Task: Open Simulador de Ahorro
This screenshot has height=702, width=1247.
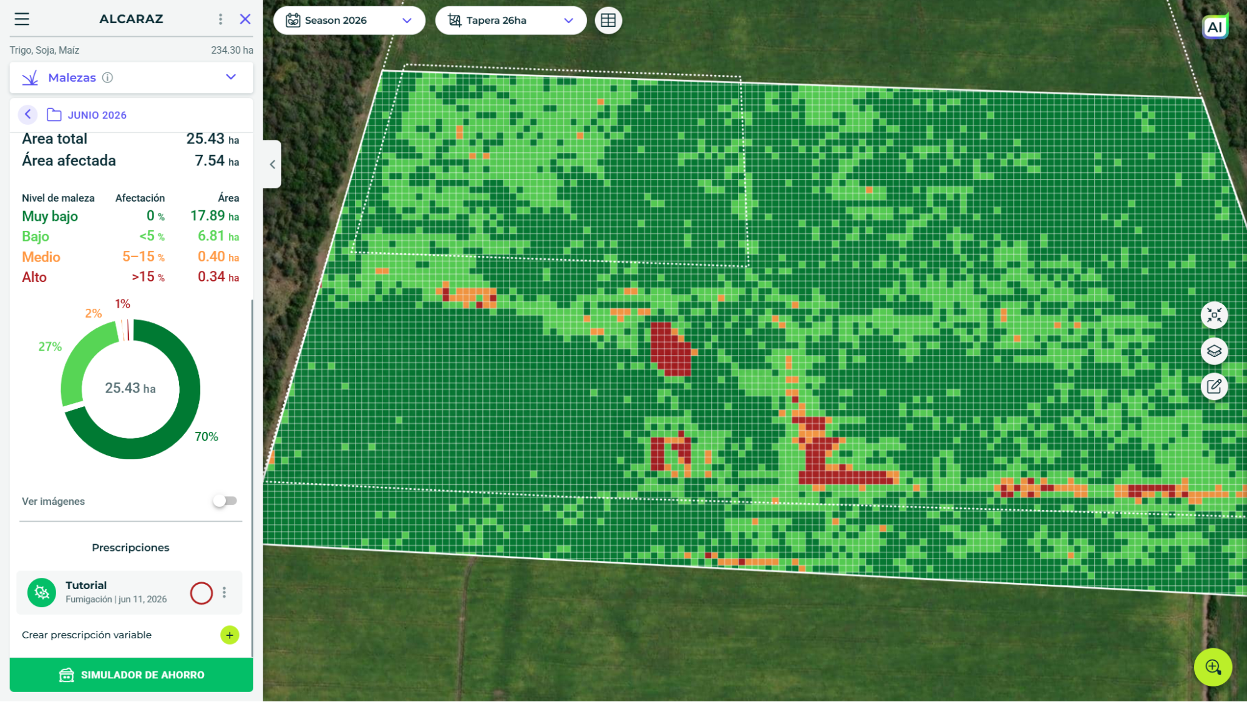Action: [132, 675]
